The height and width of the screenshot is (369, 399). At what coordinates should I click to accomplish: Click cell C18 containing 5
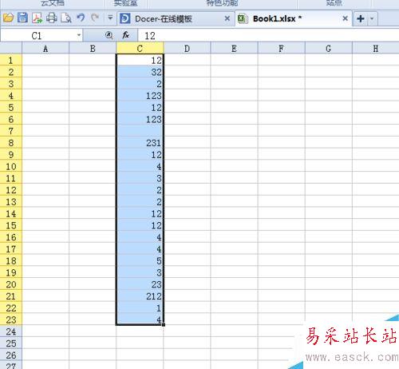(x=140, y=260)
